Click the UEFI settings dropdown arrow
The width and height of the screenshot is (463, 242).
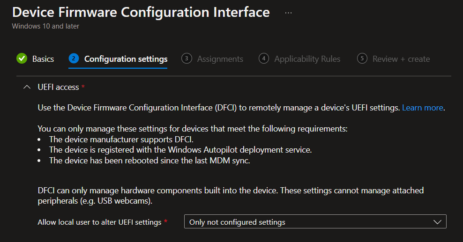click(x=438, y=222)
